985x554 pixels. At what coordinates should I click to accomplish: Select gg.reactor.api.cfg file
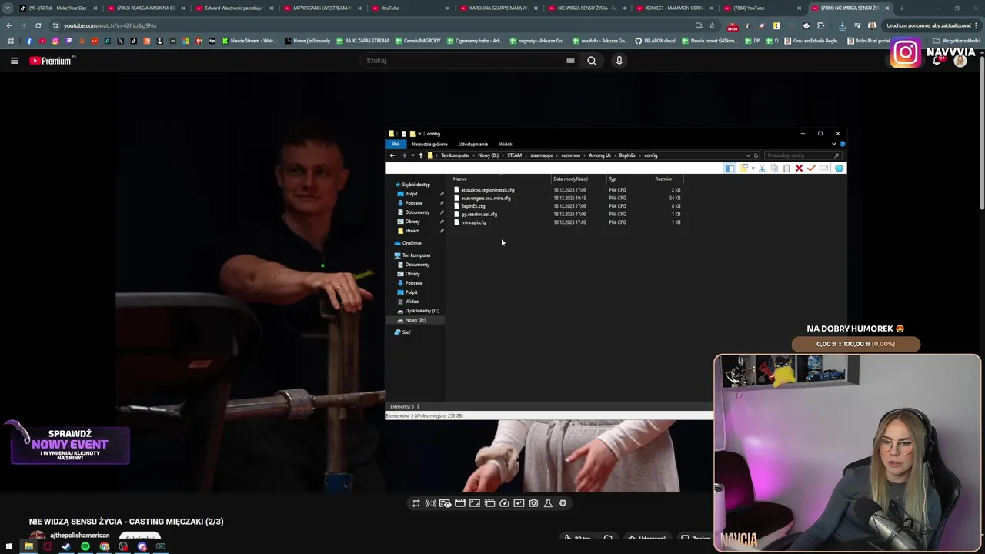point(479,214)
